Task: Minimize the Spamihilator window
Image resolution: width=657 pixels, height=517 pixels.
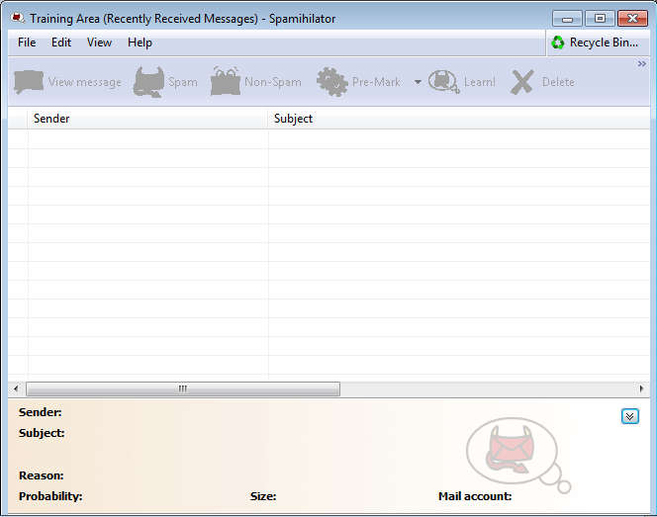Action: [x=567, y=19]
